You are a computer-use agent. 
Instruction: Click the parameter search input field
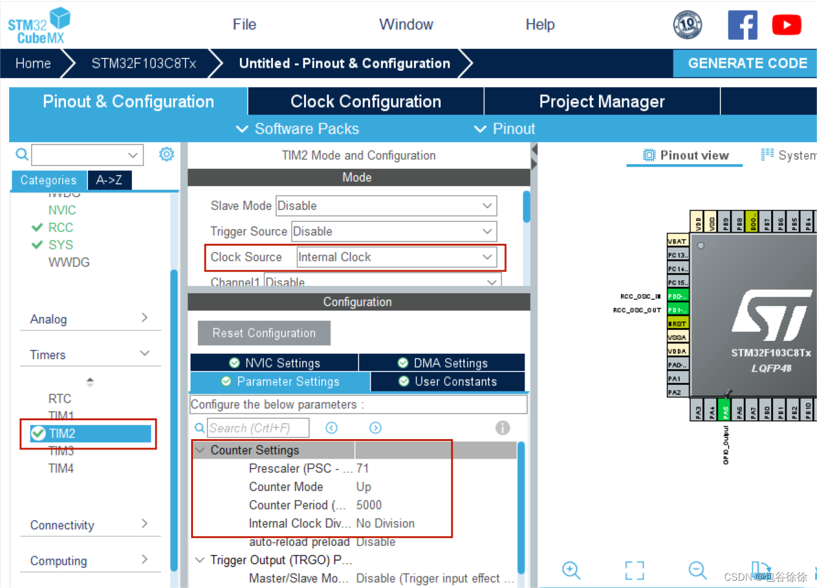click(x=258, y=428)
